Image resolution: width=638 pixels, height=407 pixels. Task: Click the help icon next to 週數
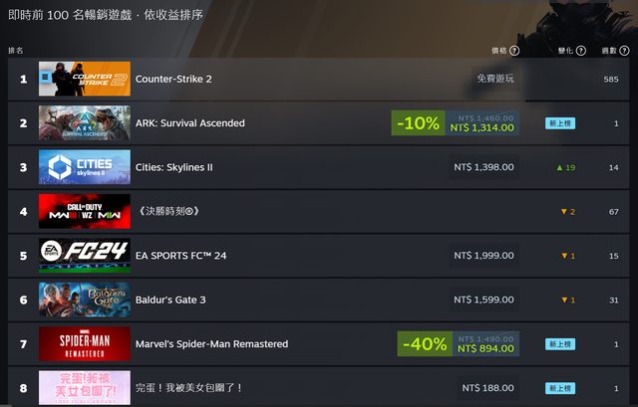point(624,51)
